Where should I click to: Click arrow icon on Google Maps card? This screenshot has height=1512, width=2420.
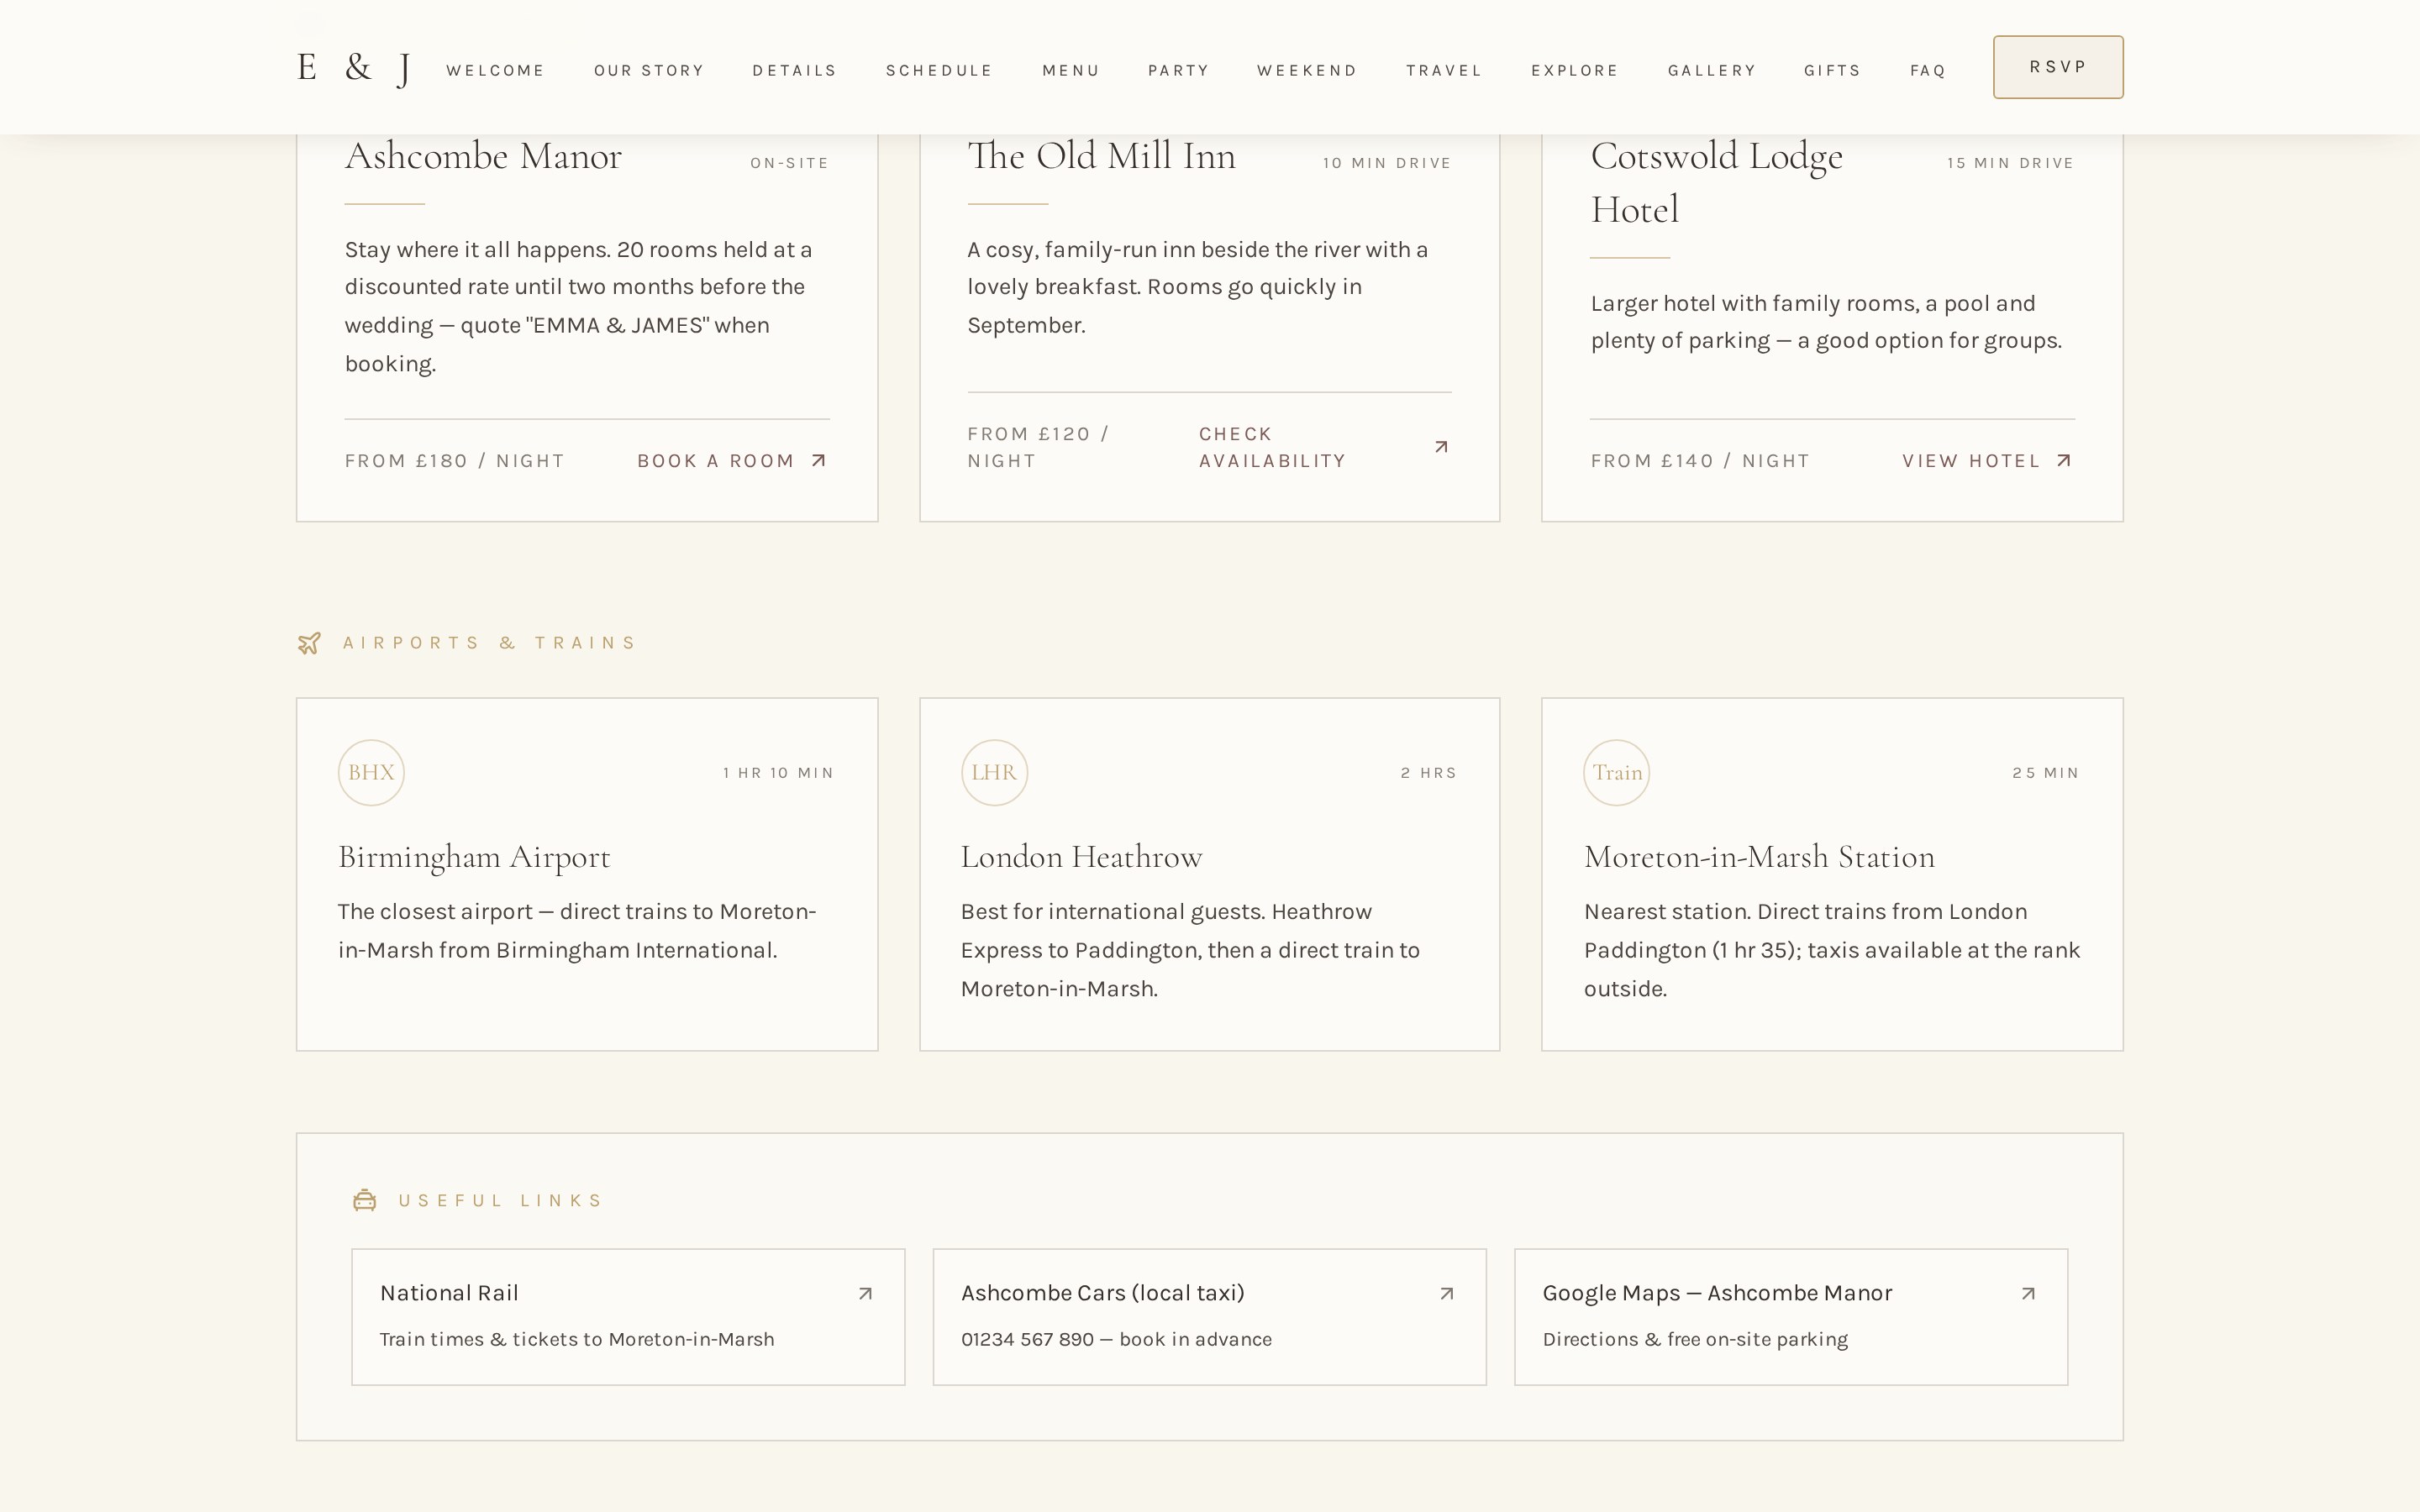(x=2028, y=1294)
